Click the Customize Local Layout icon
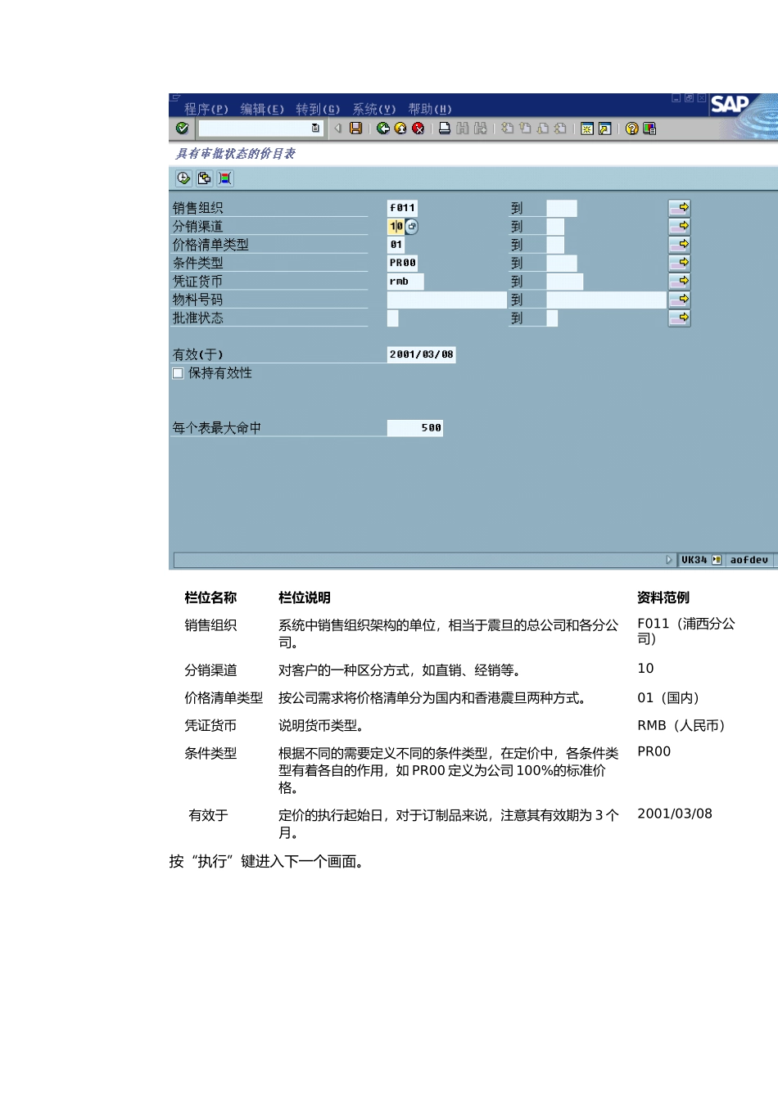Image resolution: width=778 pixels, height=1100 pixels. [x=649, y=128]
